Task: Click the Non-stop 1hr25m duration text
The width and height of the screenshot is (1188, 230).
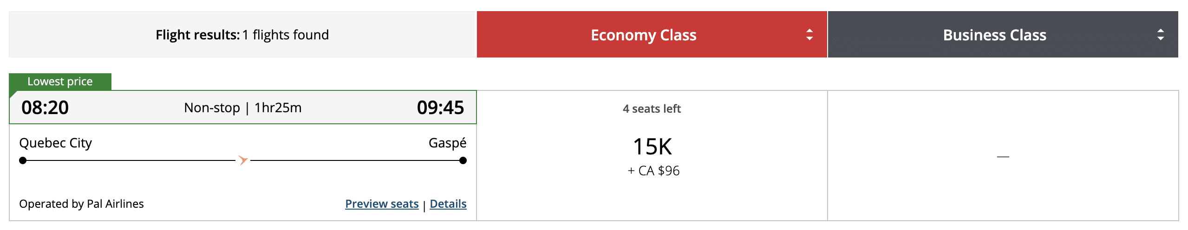Action: (243, 108)
